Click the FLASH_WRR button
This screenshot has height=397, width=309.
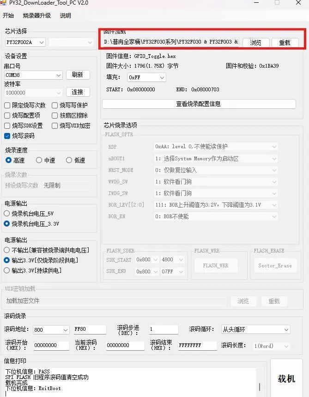(216, 265)
